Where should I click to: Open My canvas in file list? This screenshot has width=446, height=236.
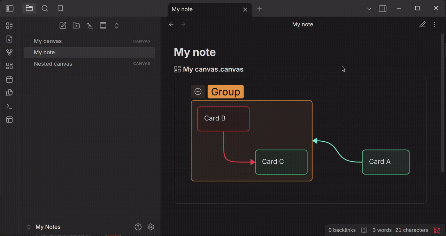pyautogui.click(x=90, y=41)
